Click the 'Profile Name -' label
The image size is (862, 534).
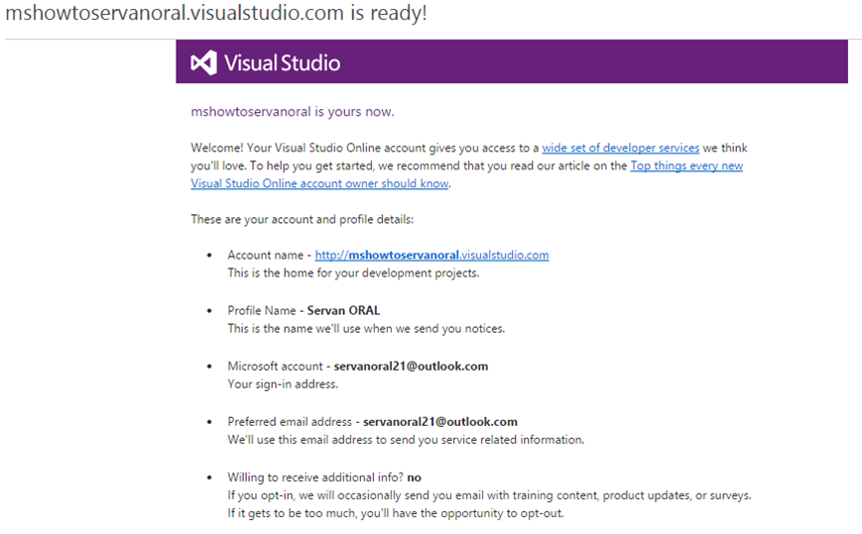266,311
